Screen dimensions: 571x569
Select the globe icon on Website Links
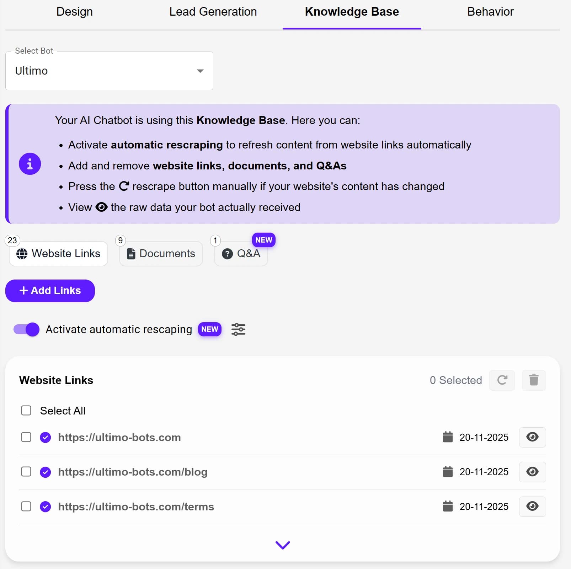pos(22,254)
